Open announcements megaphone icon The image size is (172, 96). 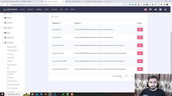[x=155, y=10]
